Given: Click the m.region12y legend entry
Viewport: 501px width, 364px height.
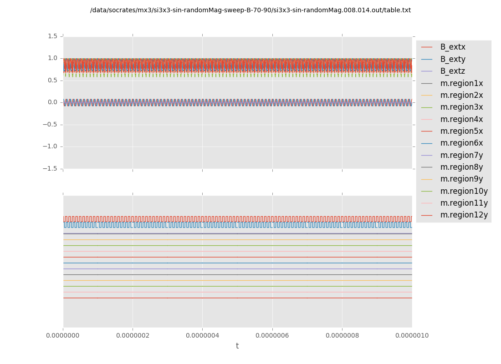Looking at the screenshot, I should click(x=464, y=215).
